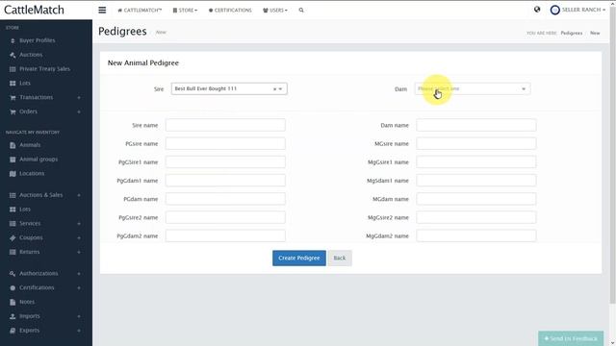Image resolution: width=616 pixels, height=346 pixels.
Task: Click the Private Treaty Sales icon
Action: [13, 69]
